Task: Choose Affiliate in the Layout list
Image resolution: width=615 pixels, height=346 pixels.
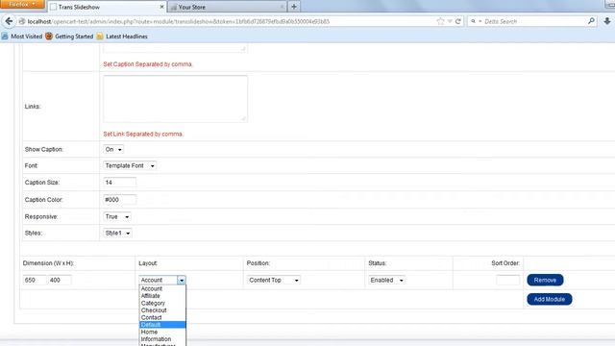Action: pos(162,296)
